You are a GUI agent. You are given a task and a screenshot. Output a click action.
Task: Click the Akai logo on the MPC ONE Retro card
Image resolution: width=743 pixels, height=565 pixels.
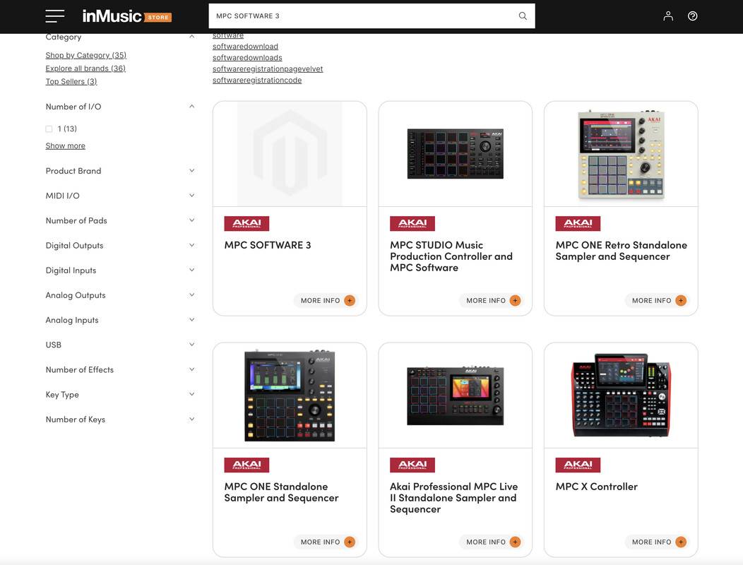(x=578, y=223)
